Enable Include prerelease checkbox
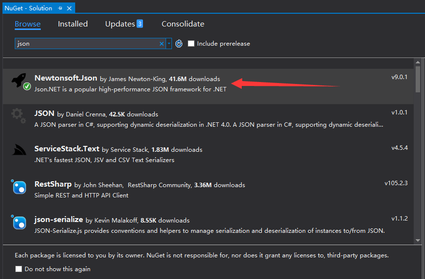The height and width of the screenshot is (279, 425). 191,43
